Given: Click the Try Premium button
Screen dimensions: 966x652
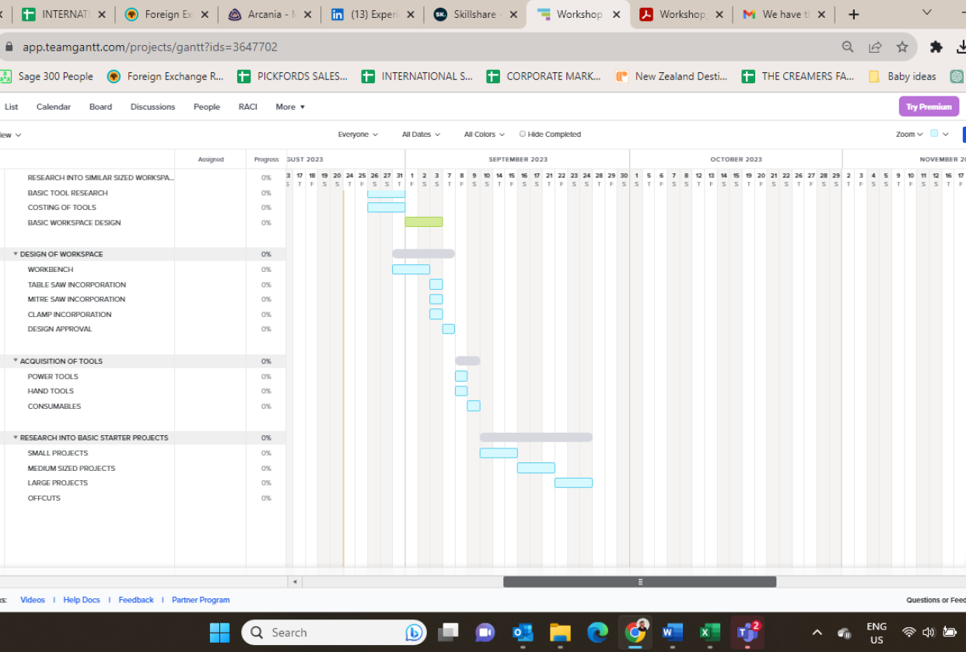Looking at the screenshot, I should coord(929,106).
